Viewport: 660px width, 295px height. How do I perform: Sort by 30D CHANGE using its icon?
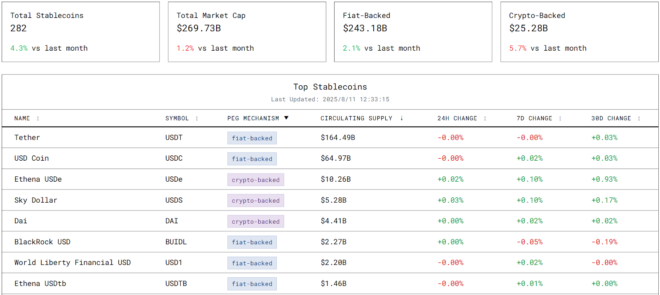click(x=639, y=119)
